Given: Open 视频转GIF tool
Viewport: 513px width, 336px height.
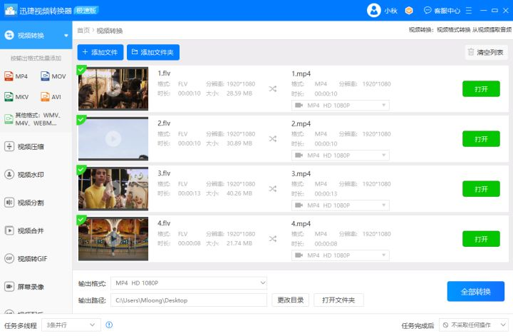Looking at the screenshot, I should [26, 258].
